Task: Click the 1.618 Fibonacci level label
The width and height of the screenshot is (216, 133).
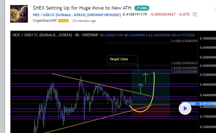Action: click(x=184, y=63)
